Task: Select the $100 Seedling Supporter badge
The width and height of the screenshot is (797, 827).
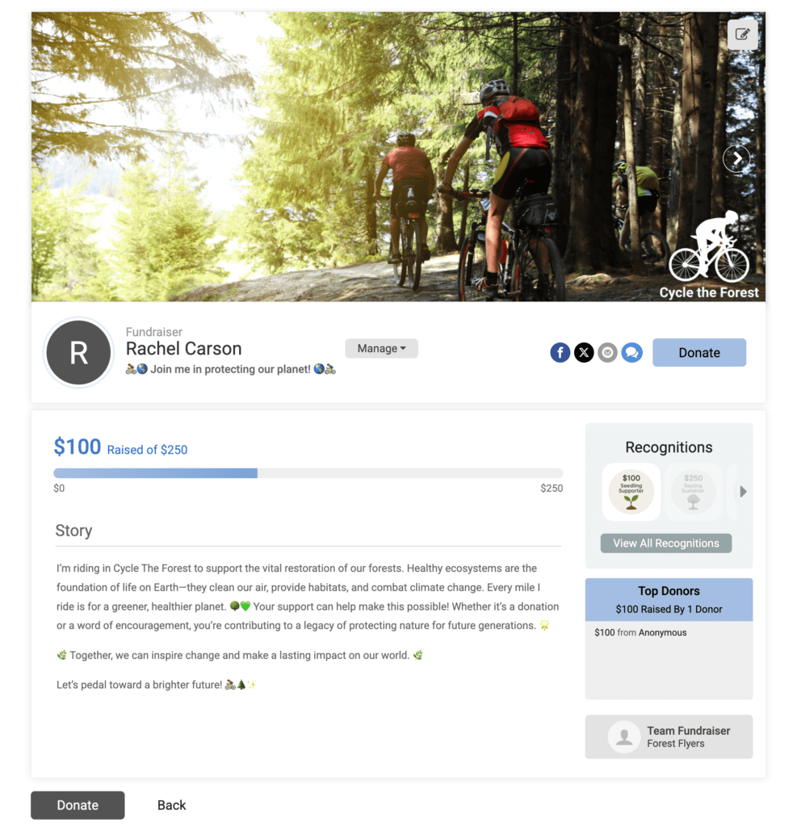Action: (631, 492)
